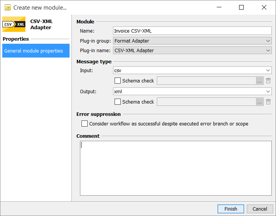276x216 pixels.
Task: Click the Input schema path field
Action: 206,81
